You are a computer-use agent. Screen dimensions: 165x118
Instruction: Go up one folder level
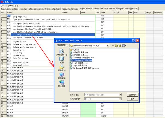pos(116,45)
